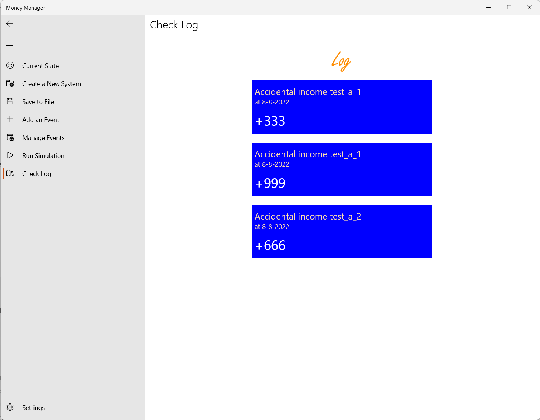Open the Settings label in sidebar

33,407
